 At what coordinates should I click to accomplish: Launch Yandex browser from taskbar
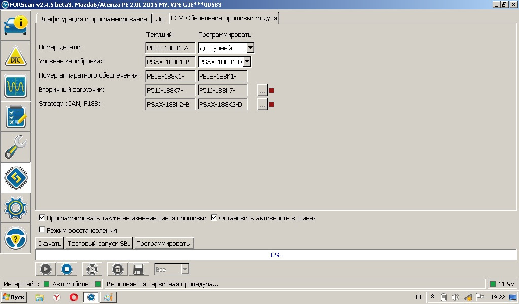[x=57, y=297]
